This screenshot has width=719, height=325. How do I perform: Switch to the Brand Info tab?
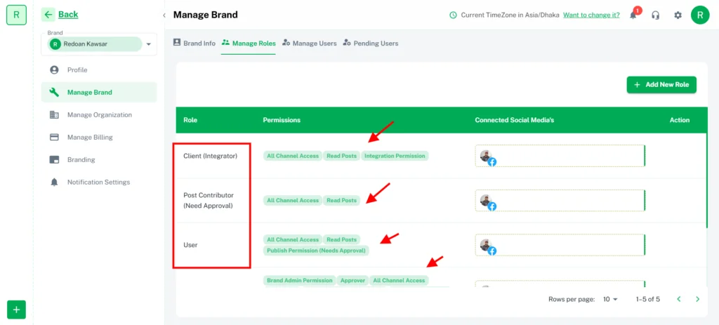[x=194, y=44]
